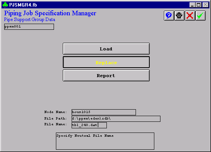The width and height of the screenshot is (211, 152).
Task: Click the Specify Neutral File Name message box
Action: (105, 141)
